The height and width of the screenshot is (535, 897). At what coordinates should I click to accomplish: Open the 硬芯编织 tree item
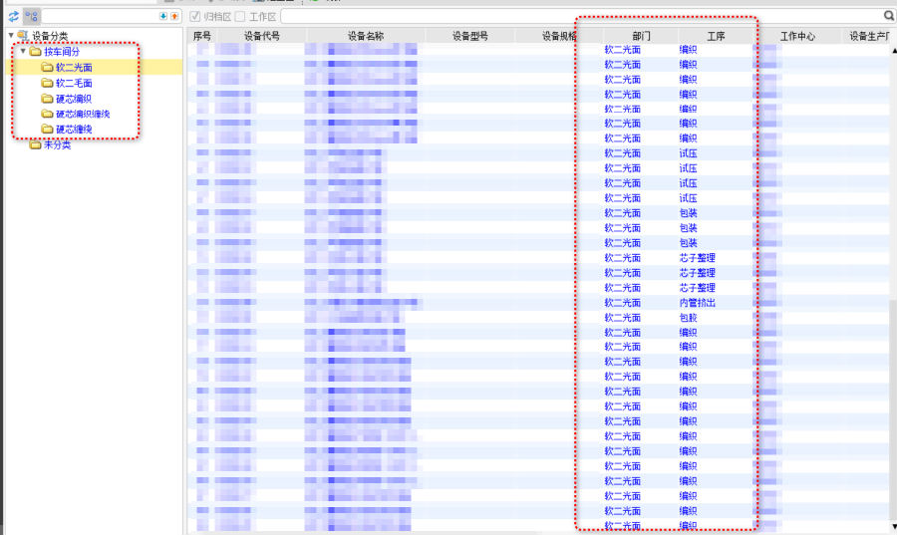[74, 99]
